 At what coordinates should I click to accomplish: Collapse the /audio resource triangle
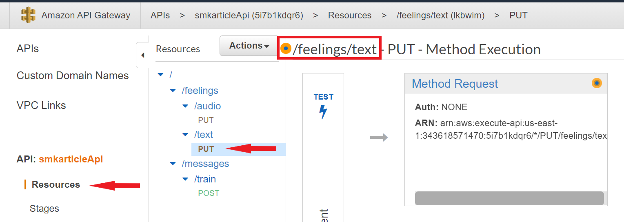pyautogui.click(x=186, y=106)
